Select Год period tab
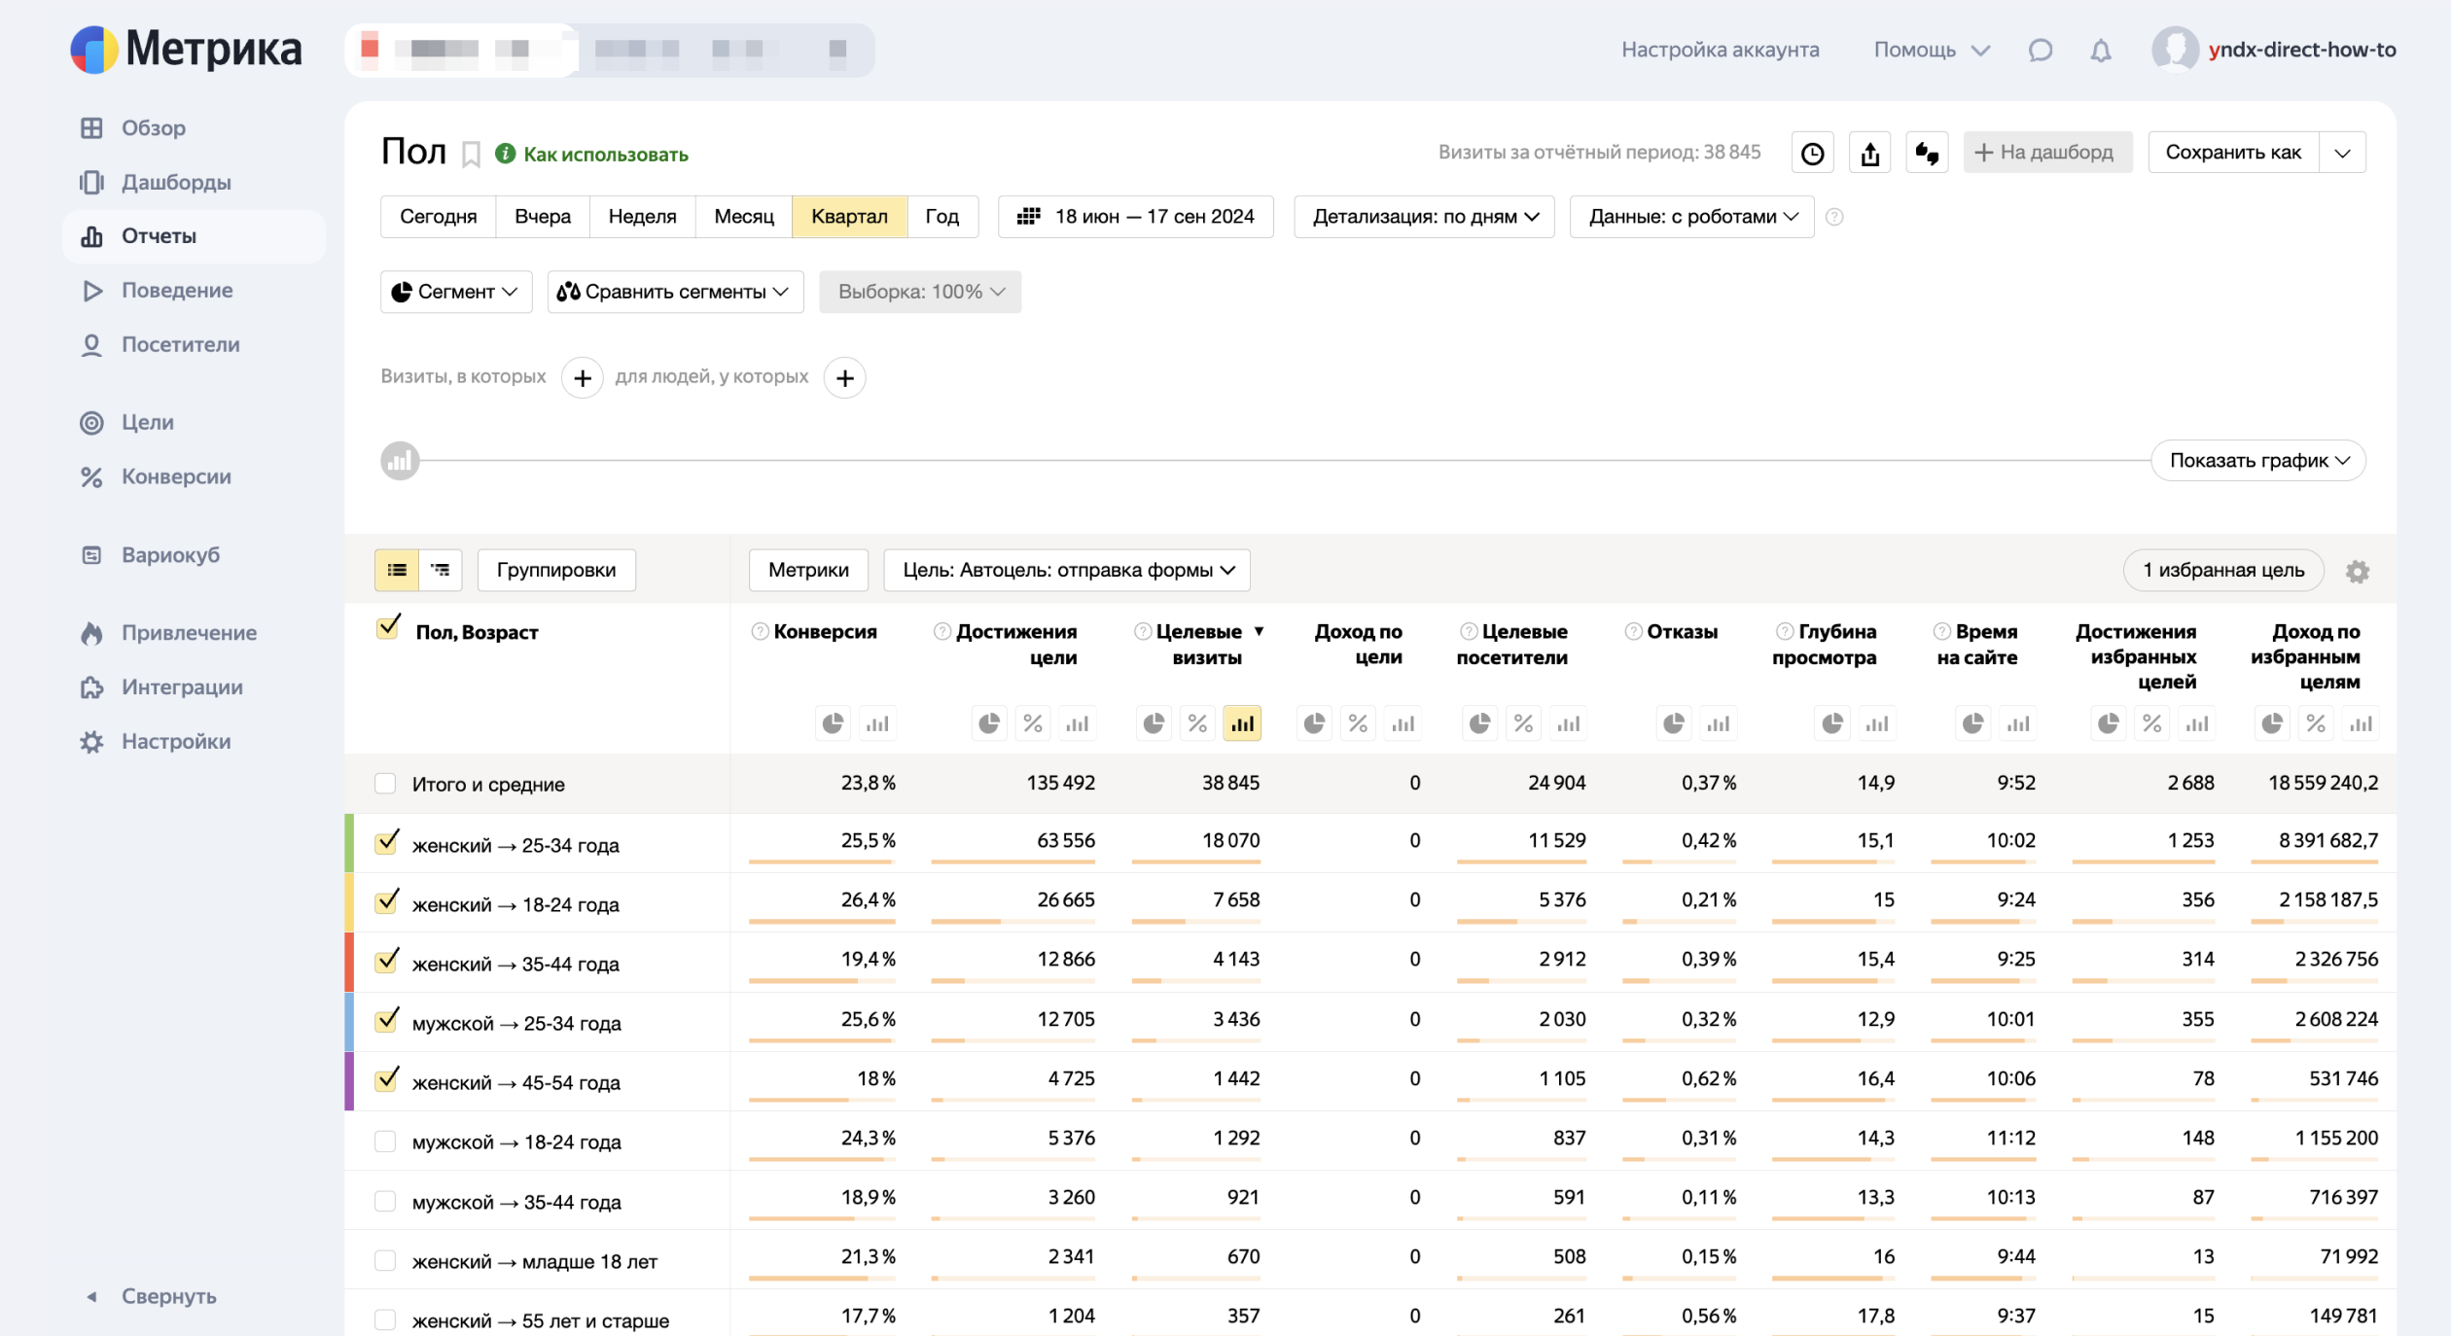Screen dimensions: 2451x1336 (941, 217)
